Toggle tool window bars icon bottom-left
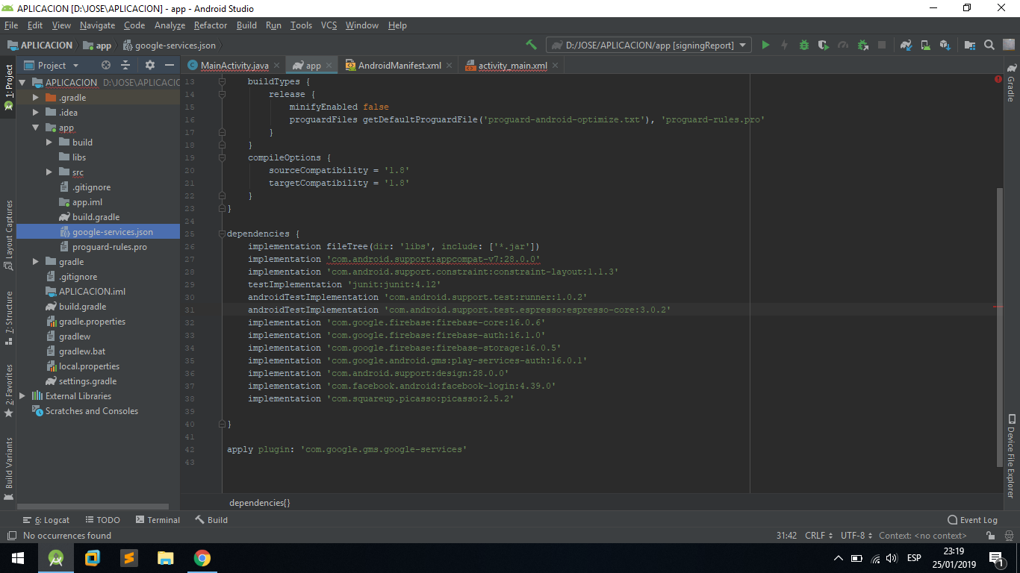The width and height of the screenshot is (1020, 573). point(10,536)
